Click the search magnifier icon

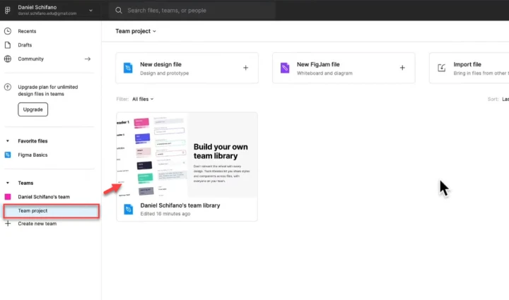point(119,11)
